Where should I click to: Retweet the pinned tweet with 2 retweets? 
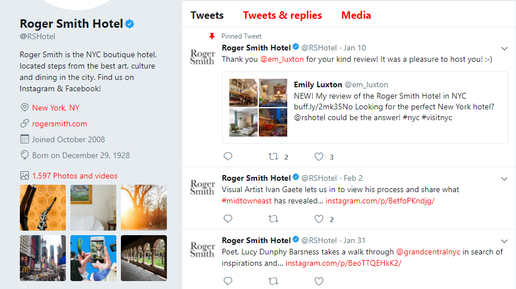click(x=273, y=156)
